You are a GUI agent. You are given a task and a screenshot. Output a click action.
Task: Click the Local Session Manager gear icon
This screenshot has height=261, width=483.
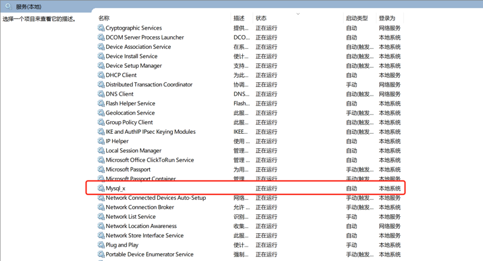pos(101,150)
